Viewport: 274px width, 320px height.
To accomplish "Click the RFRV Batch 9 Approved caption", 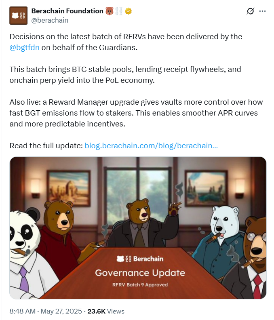I will click(x=140, y=285).
